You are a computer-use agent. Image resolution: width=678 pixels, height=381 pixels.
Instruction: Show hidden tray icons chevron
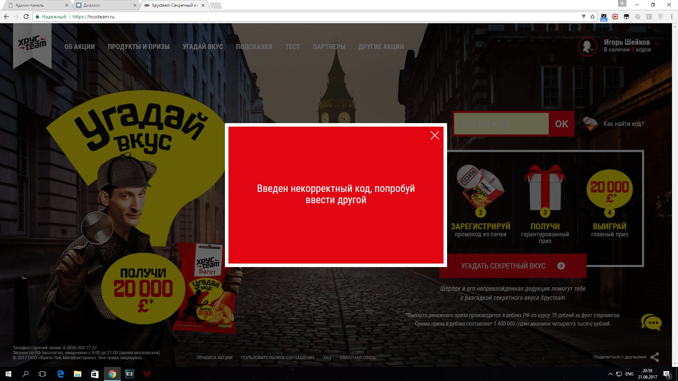point(610,374)
